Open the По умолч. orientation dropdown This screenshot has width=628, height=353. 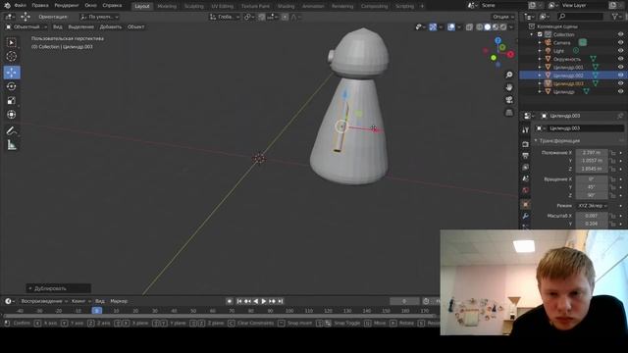(100, 17)
